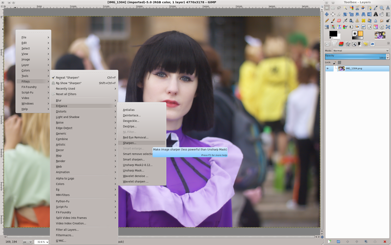Choose the Color Picker eyedropper tool

375,8
